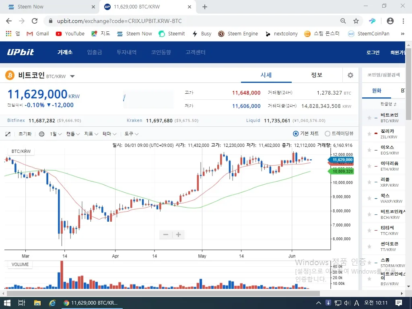
Task: Open the 고객센터 nav menu item
Action: coord(196,52)
